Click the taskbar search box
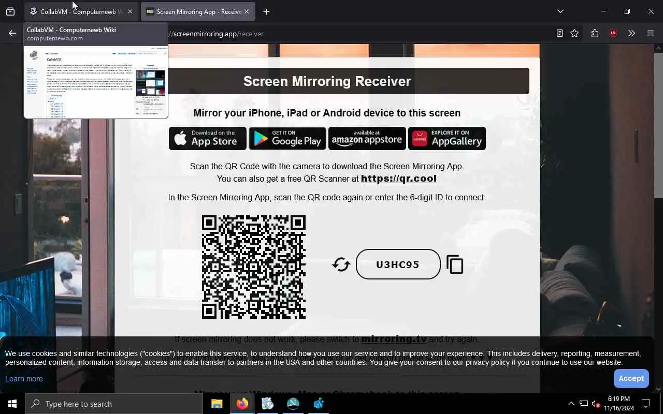The width and height of the screenshot is (663, 414). (114, 404)
